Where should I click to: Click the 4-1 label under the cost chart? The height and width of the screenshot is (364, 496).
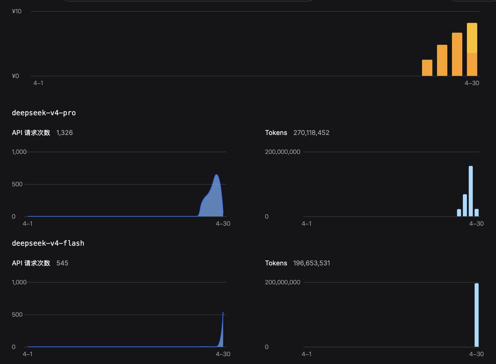pos(38,83)
